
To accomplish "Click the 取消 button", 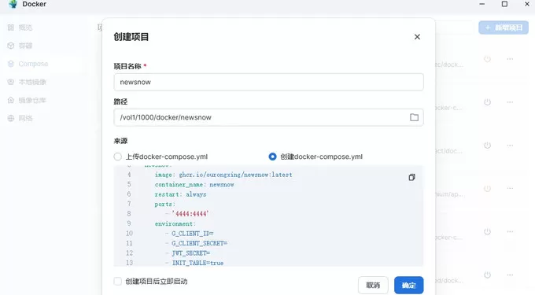I will pos(373,285).
